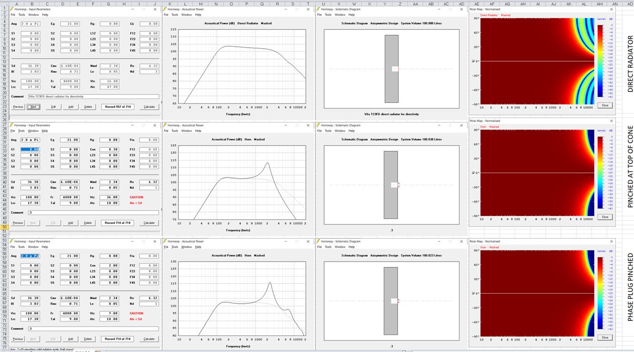
Task: Close the Direct Radiator Polar Map via its X
Action: [x=612, y=9]
